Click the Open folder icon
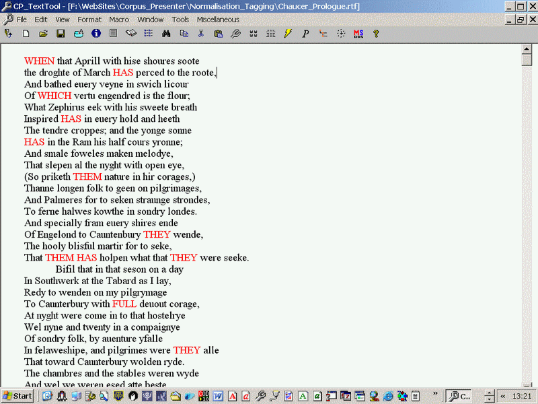538x404 pixels. click(43, 33)
